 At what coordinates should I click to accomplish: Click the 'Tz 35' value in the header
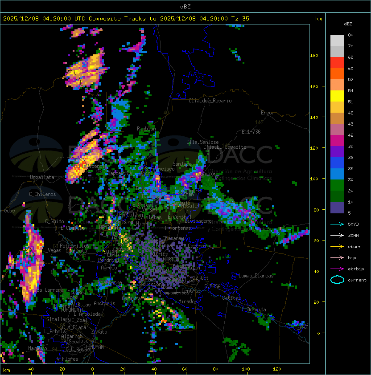(240, 19)
